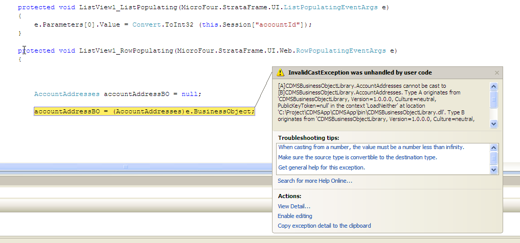Select Enable editing action
Viewport: 520px width, 243px height.
(295, 216)
